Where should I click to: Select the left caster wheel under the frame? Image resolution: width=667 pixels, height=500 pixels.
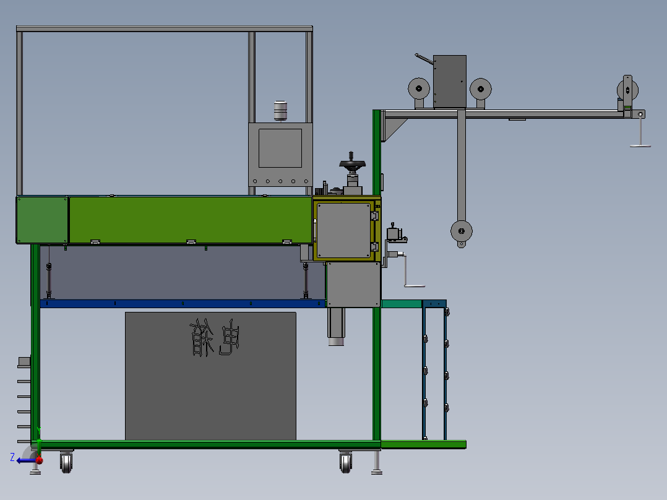tap(66, 462)
